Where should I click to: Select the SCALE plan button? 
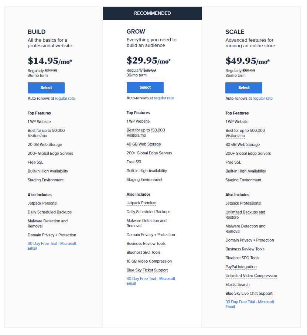pos(244,88)
